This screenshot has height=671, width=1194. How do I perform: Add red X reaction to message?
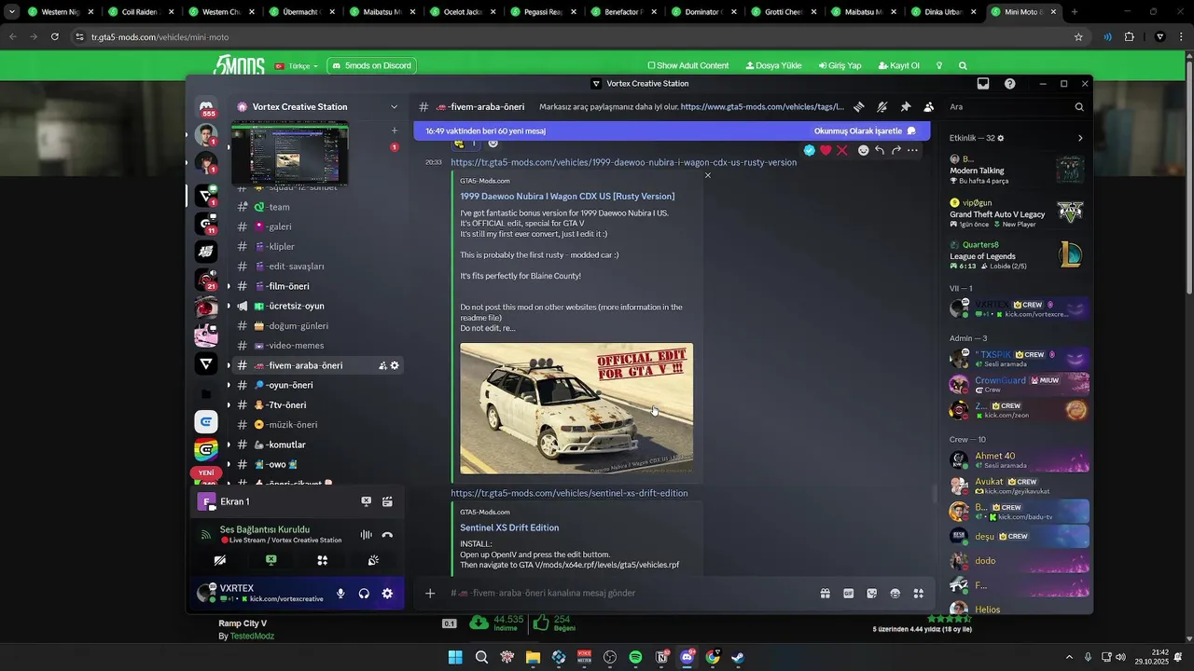coord(842,150)
